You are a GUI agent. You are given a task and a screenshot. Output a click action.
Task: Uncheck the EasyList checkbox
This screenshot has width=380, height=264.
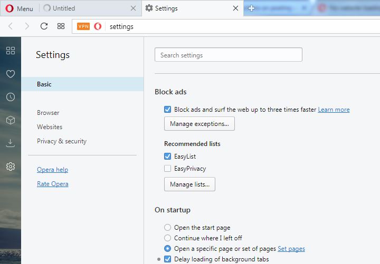(167, 157)
